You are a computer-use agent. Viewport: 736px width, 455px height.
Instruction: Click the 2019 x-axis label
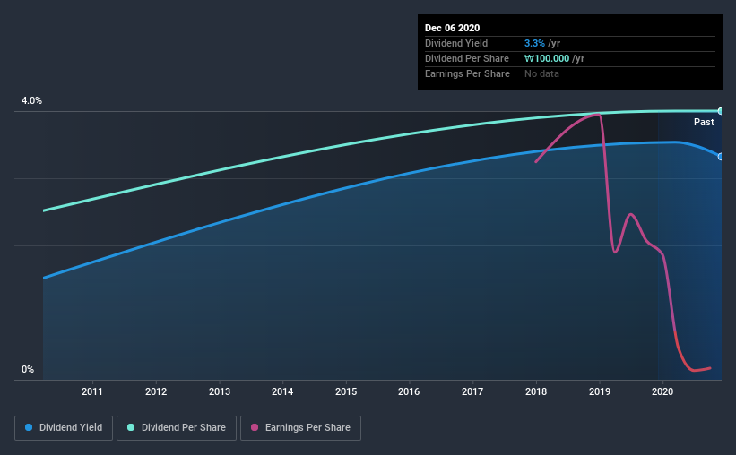(x=600, y=391)
